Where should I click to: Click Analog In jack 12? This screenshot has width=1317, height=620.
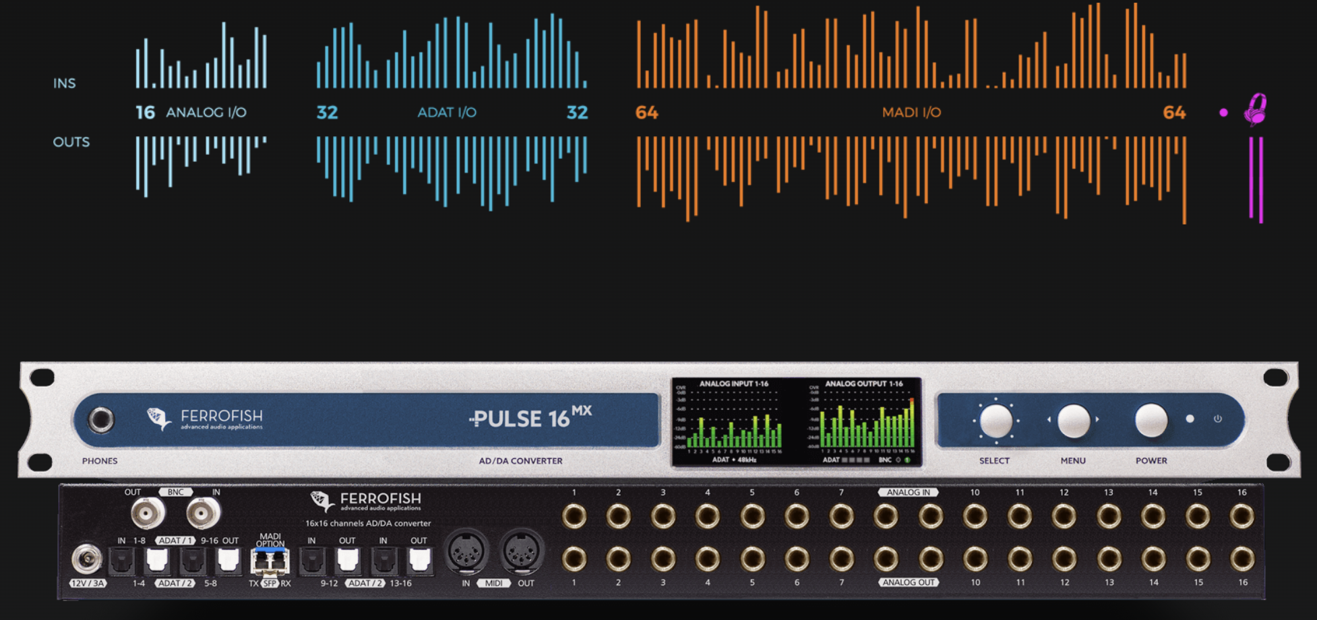[x=1064, y=517]
